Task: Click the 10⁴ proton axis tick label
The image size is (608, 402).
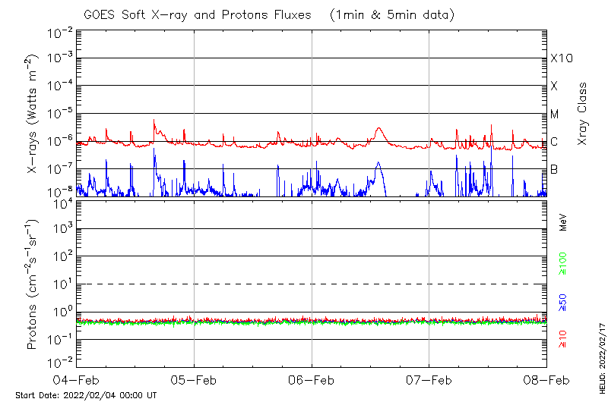Action: (62, 201)
